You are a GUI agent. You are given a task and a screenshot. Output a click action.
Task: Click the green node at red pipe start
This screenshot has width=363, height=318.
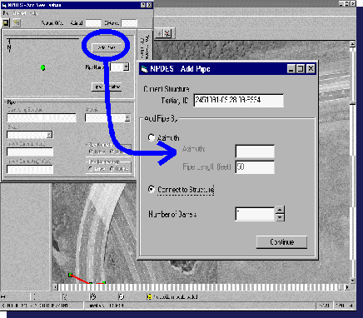coord(71,275)
